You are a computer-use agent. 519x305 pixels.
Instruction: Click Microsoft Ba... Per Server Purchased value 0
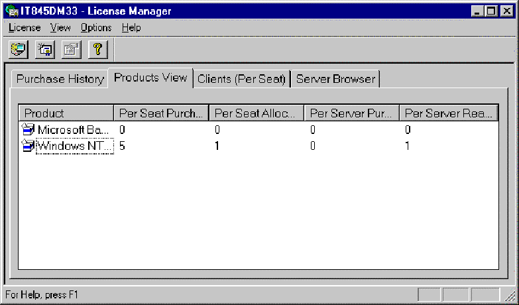point(312,129)
